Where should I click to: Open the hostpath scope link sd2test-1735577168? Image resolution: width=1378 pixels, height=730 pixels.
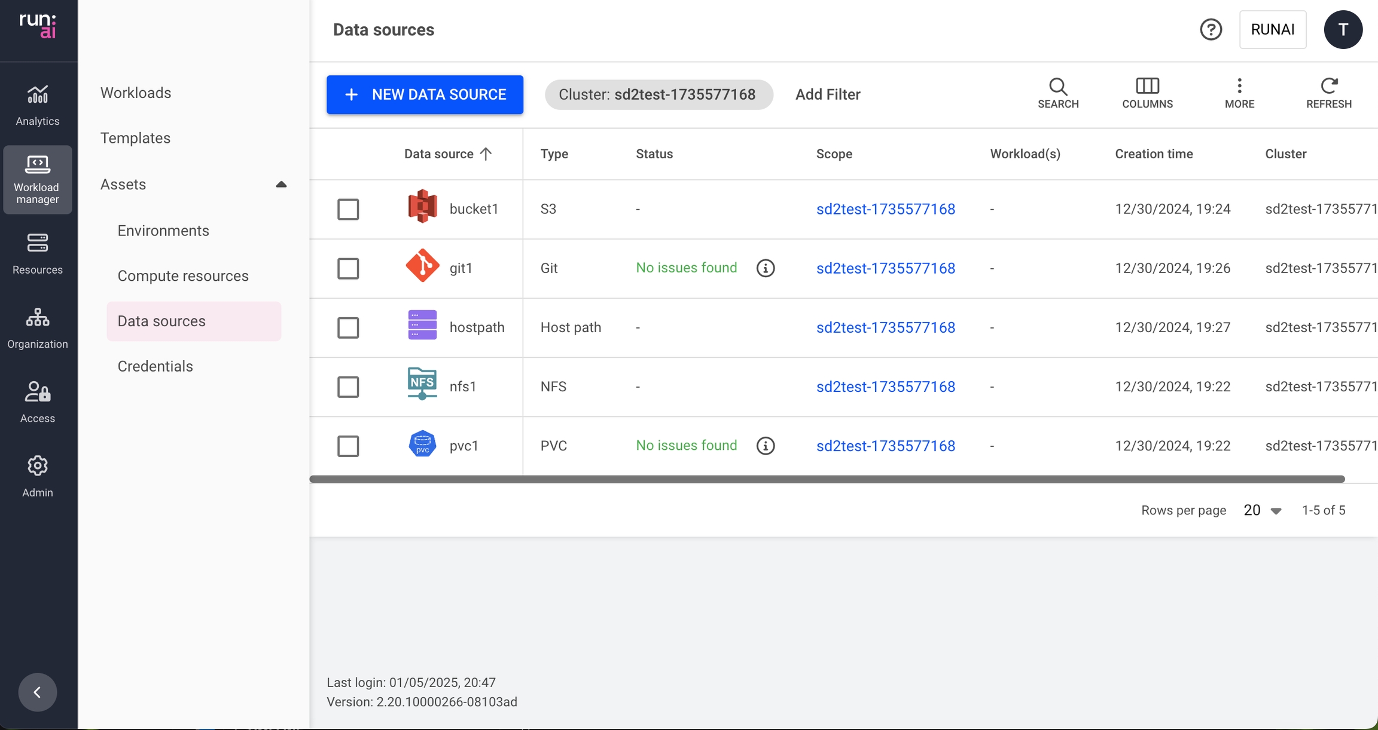885,327
